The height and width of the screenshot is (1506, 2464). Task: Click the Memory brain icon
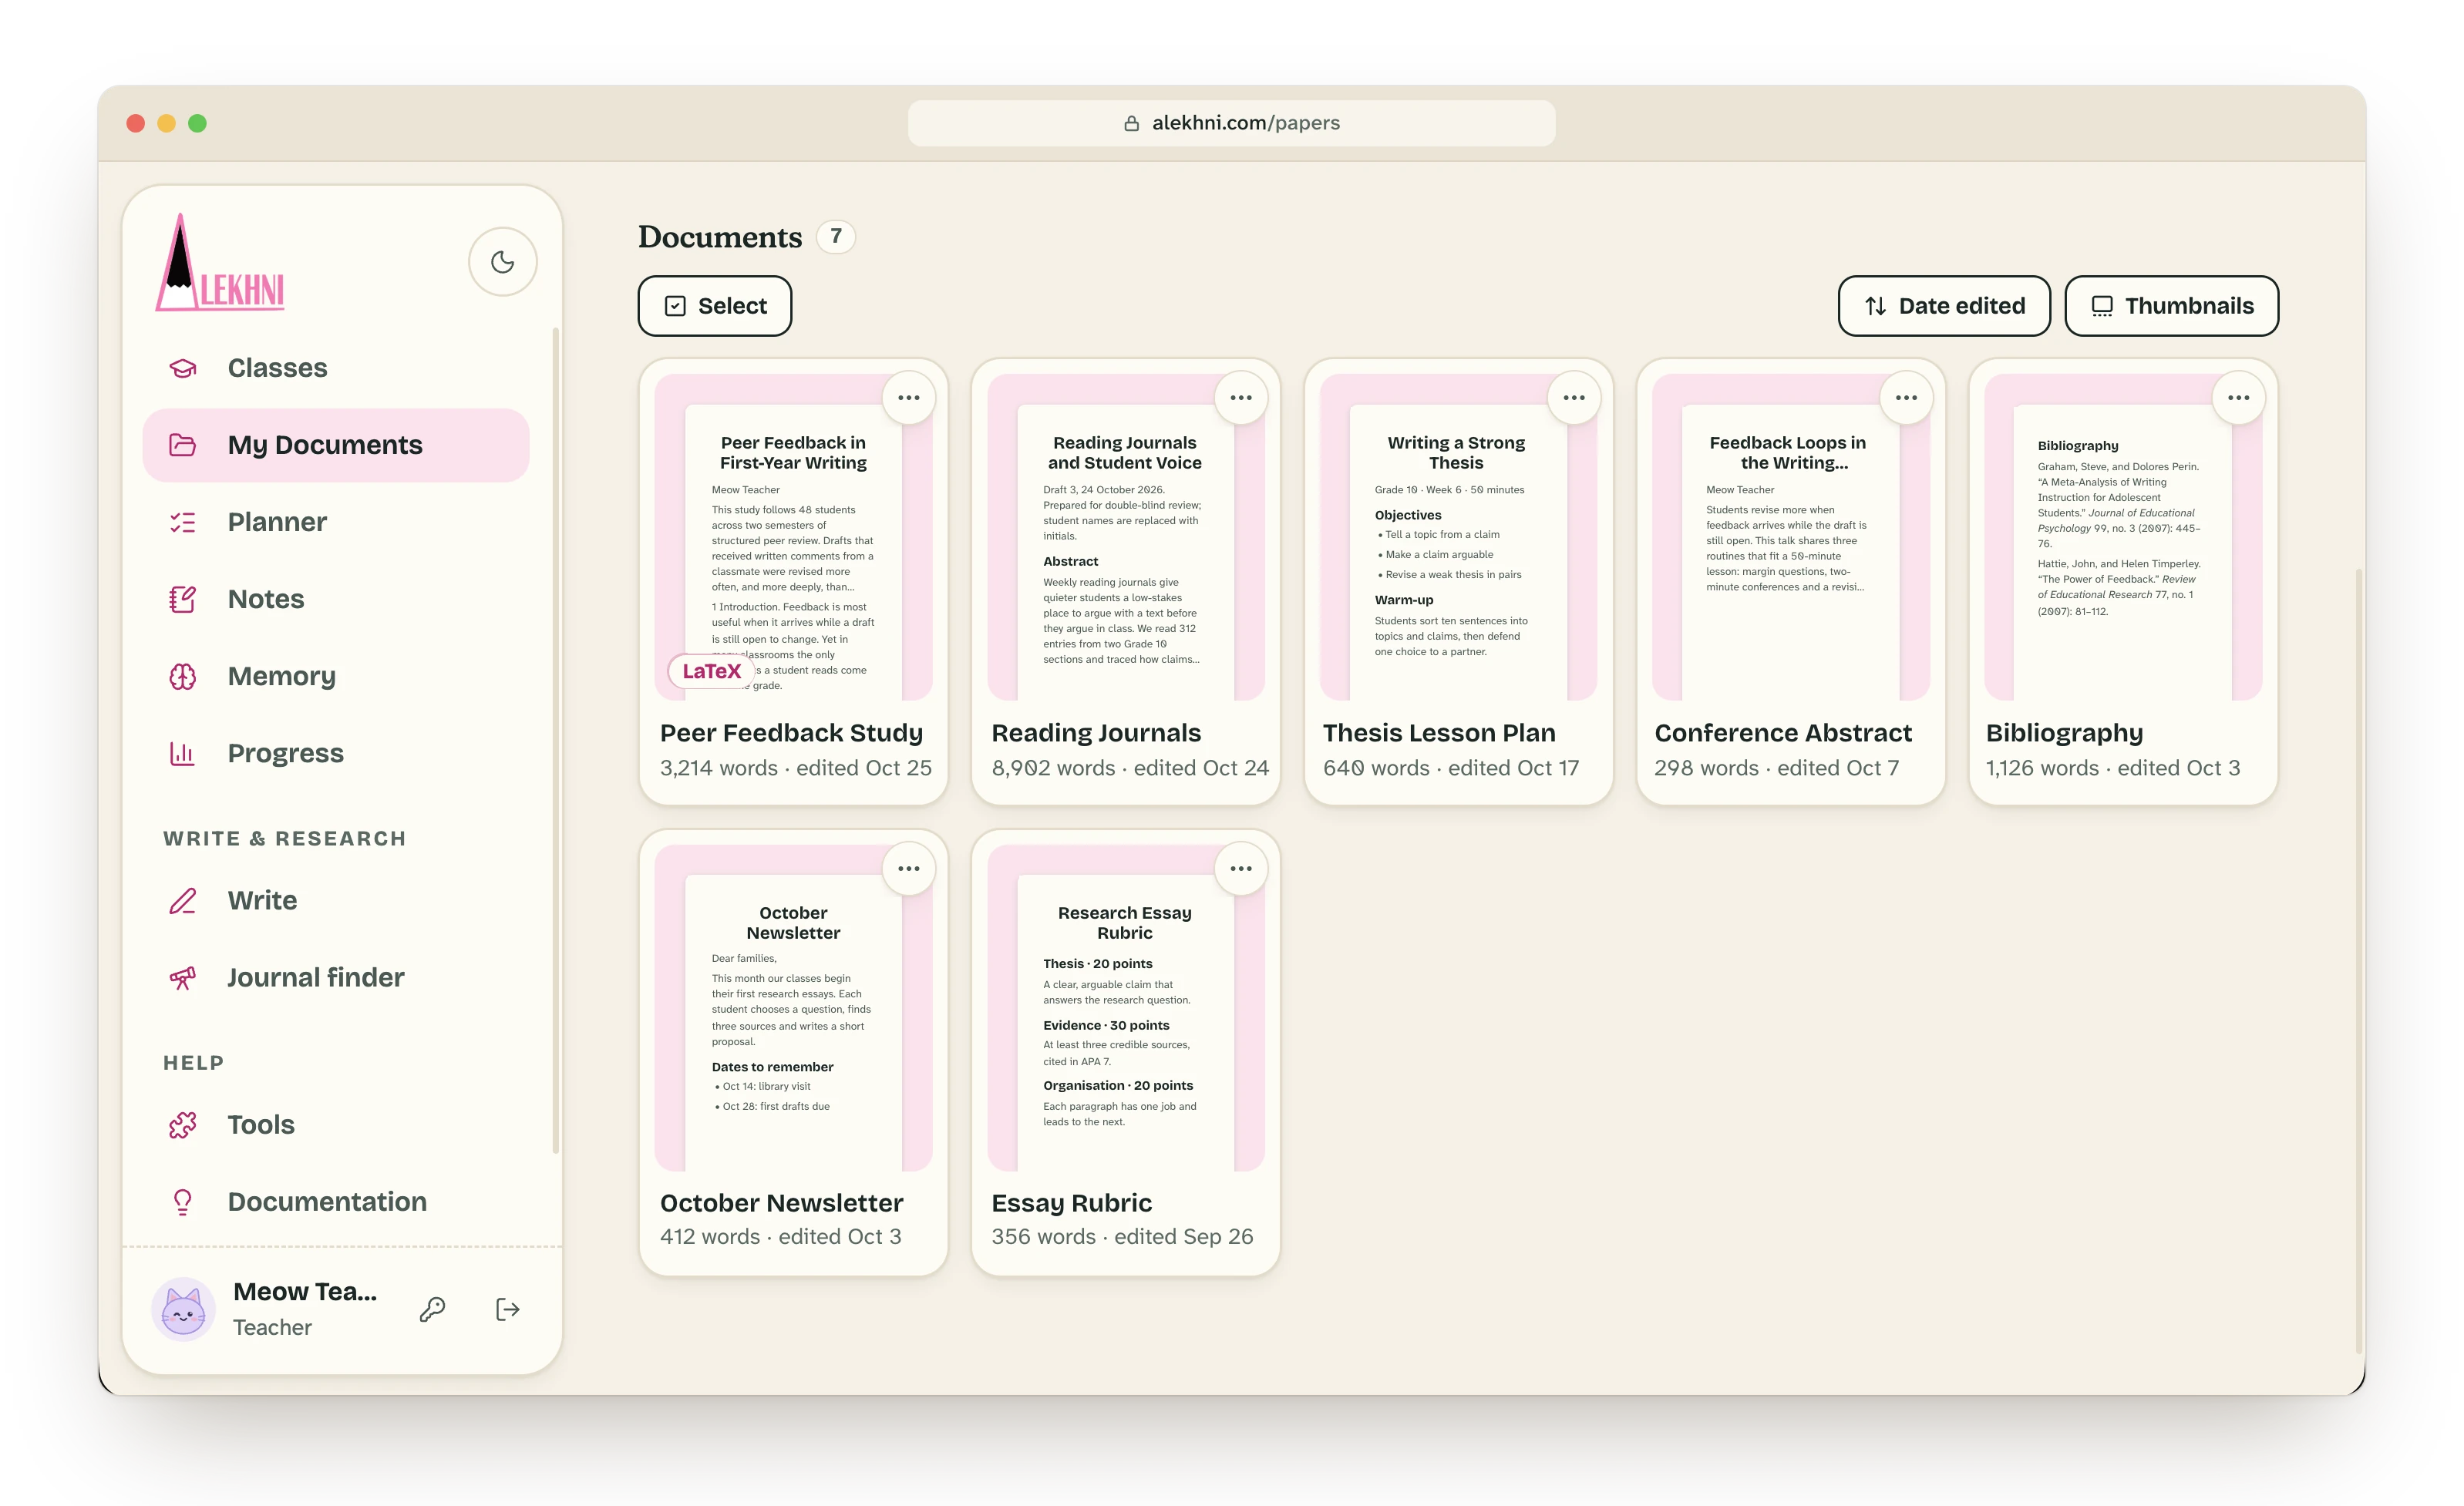pos(183,676)
